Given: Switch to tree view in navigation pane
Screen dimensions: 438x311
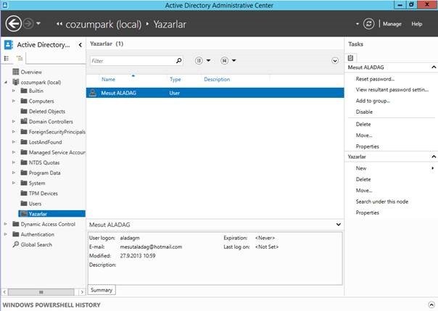Looking at the screenshot, I should [x=20, y=58].
